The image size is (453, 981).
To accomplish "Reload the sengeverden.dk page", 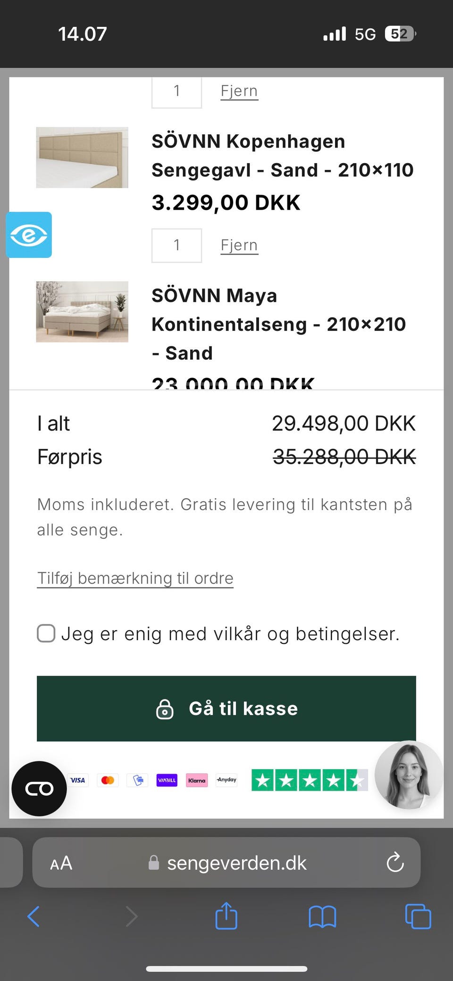I will tap(395, 863).
